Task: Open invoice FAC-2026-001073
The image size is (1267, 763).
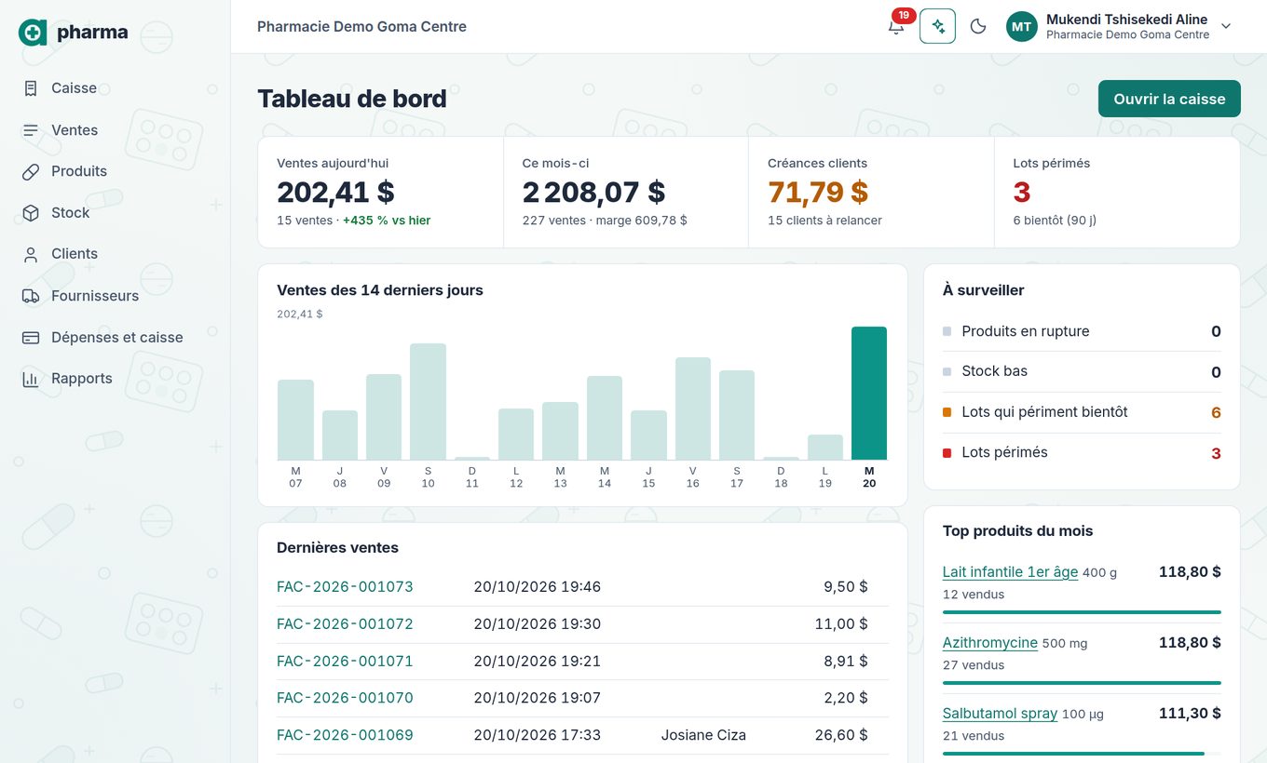Action: (345, 587)
